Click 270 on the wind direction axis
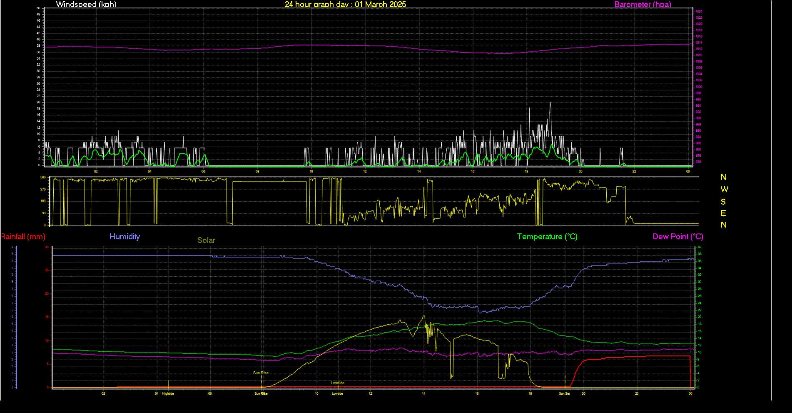 (43, 189)
